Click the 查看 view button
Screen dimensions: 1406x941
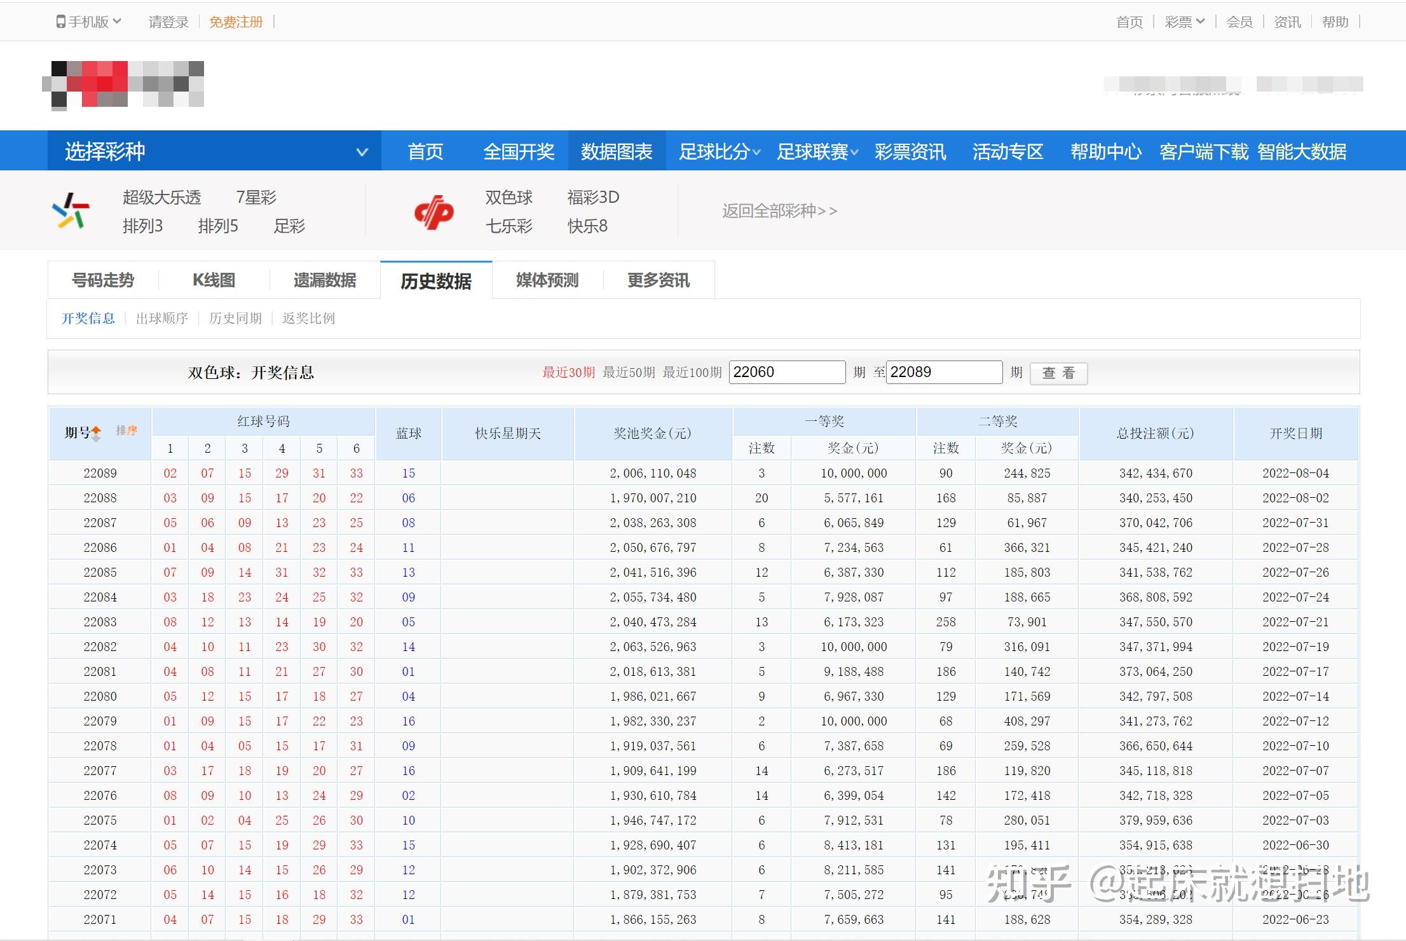(1058, 373)
